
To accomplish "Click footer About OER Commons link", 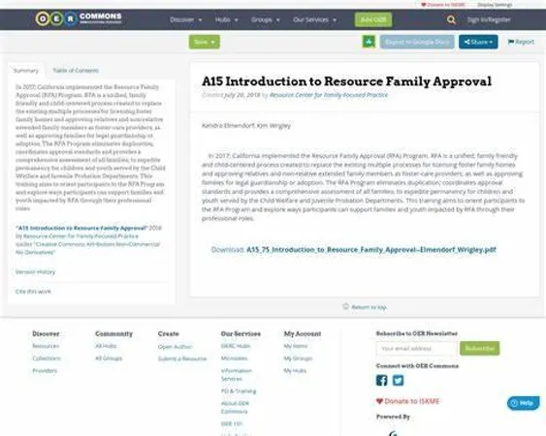I will 235,407.
